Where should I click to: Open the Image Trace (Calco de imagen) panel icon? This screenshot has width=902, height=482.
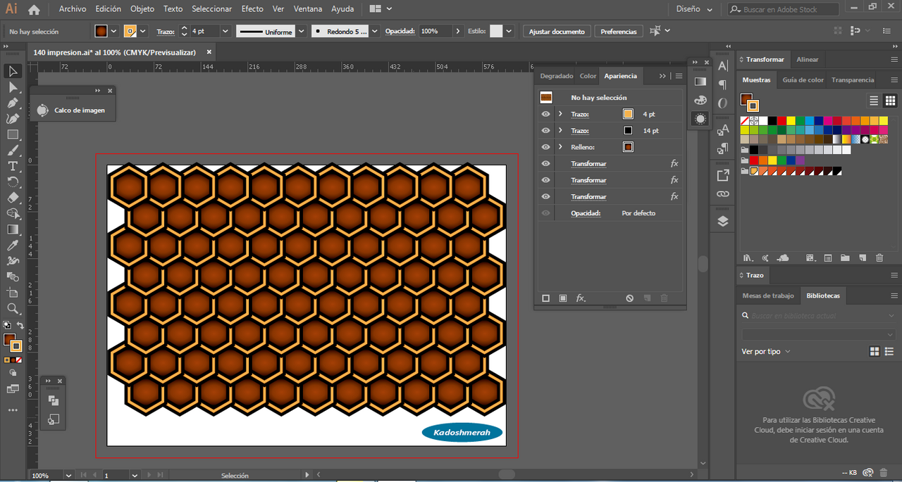click(43, 110)
